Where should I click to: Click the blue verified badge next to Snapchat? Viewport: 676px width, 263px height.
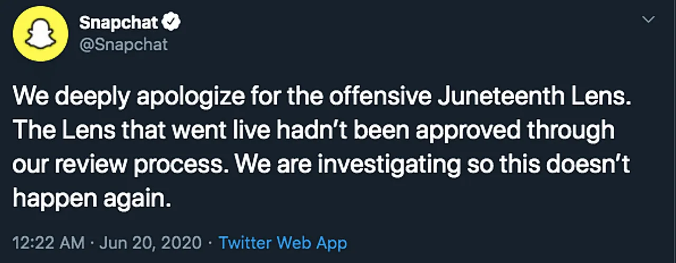172,23
